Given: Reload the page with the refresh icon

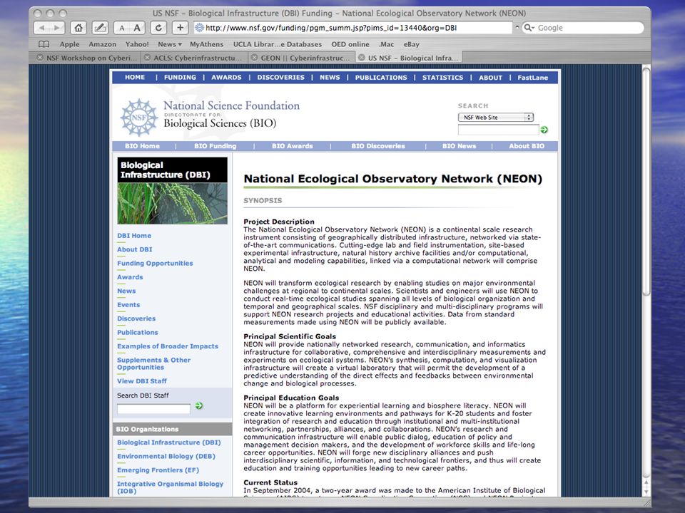Looking at the screenshot, I should 158,28.
